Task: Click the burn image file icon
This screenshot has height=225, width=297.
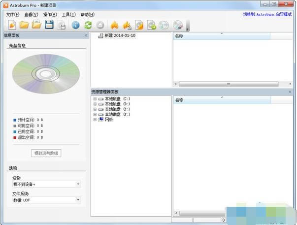Action: tap(139, 25)
